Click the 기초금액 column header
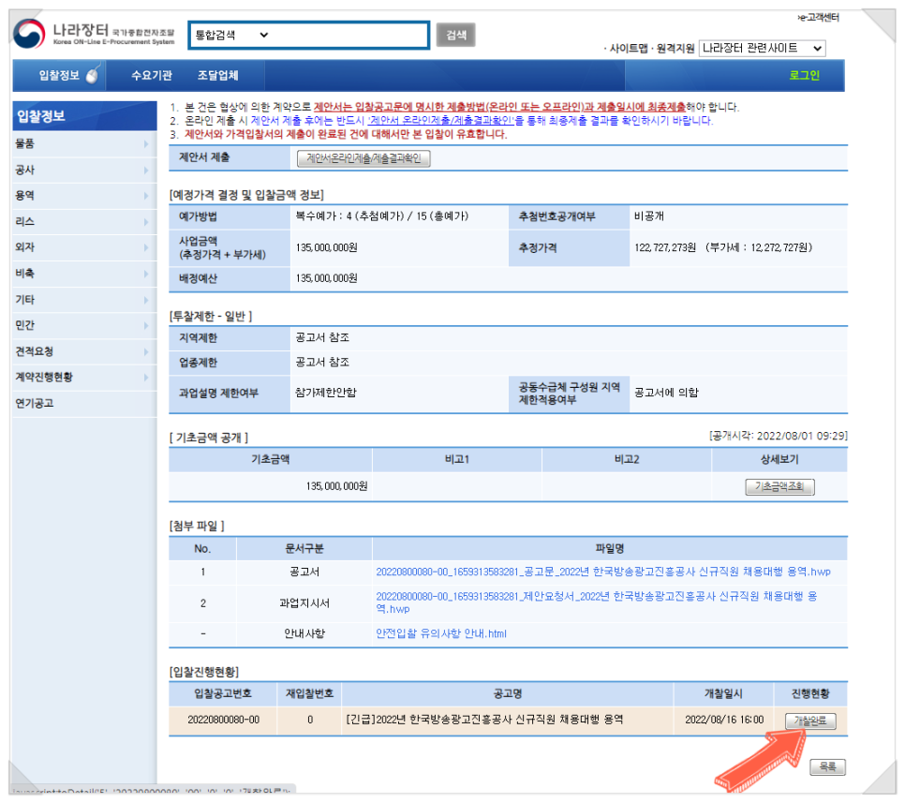This screenshot has width=905, height=803. point(270,459)
